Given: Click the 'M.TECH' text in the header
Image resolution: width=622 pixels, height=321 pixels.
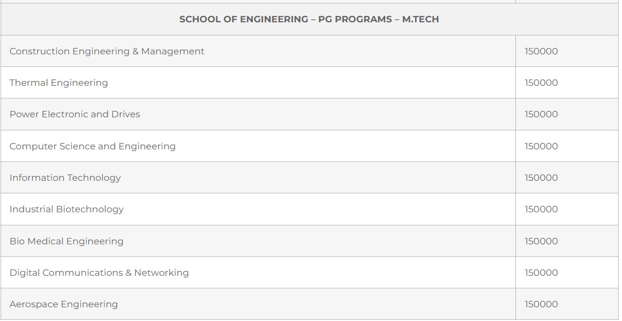Looking at the screenshot, I should [x=420, y=19].
